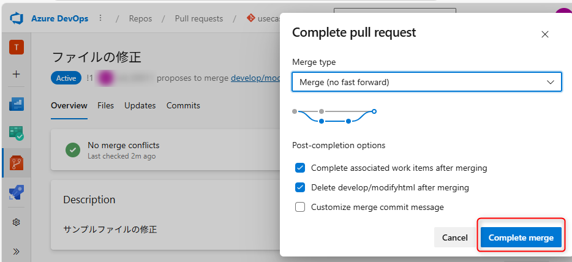Click the Azure DevOps text link

(x=60, y=18)
